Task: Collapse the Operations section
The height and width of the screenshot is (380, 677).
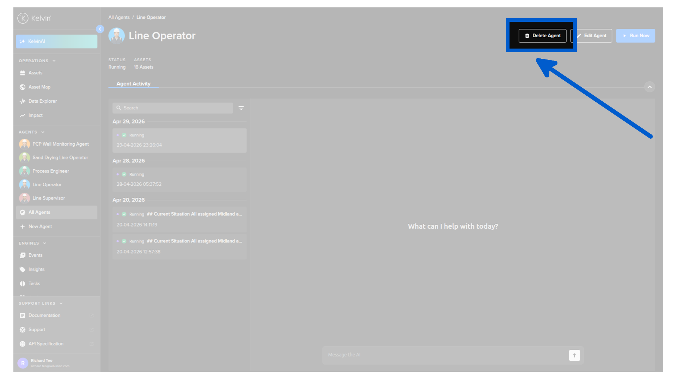Action: (x=54, y=61)
